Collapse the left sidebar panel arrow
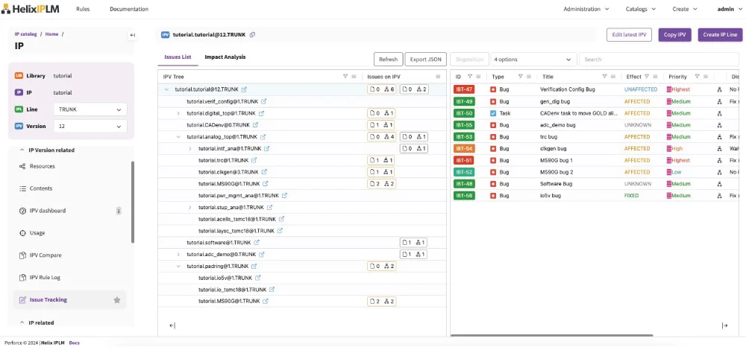Image resolution: width=746 pixels, height=350 pixels. (132, 35)
